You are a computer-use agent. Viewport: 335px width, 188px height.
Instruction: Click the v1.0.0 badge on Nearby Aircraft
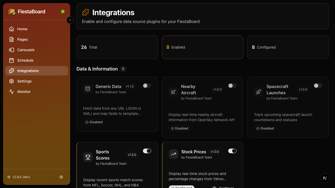tap(217, 90)
